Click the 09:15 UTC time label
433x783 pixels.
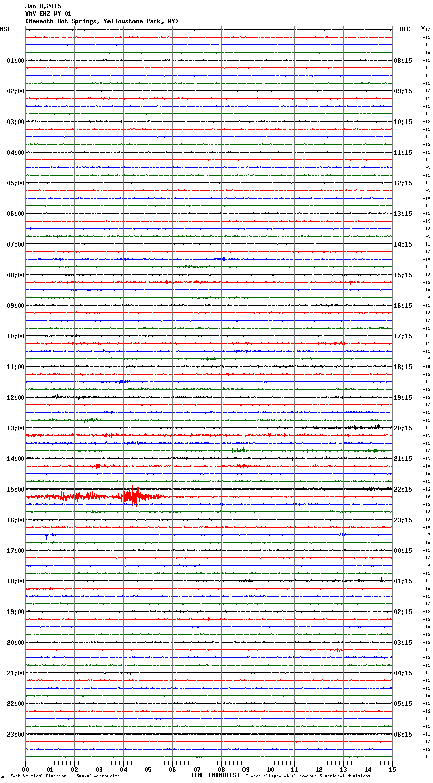click(403, 91)
